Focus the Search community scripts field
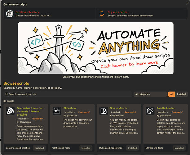The width and height of the screenshot is (190, 155). pos(68,94)
